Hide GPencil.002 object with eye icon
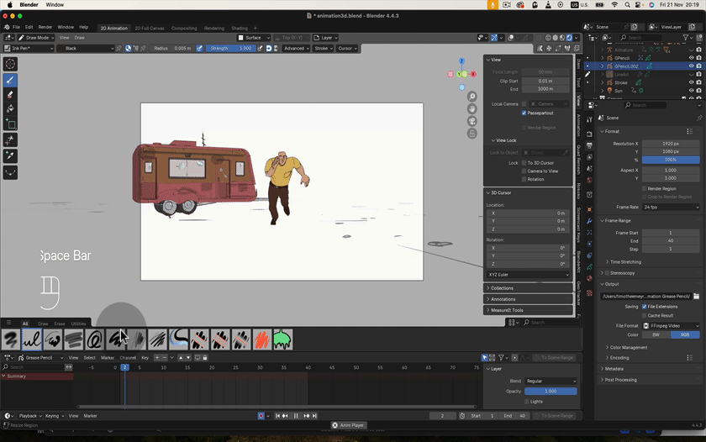 (691, 66)
